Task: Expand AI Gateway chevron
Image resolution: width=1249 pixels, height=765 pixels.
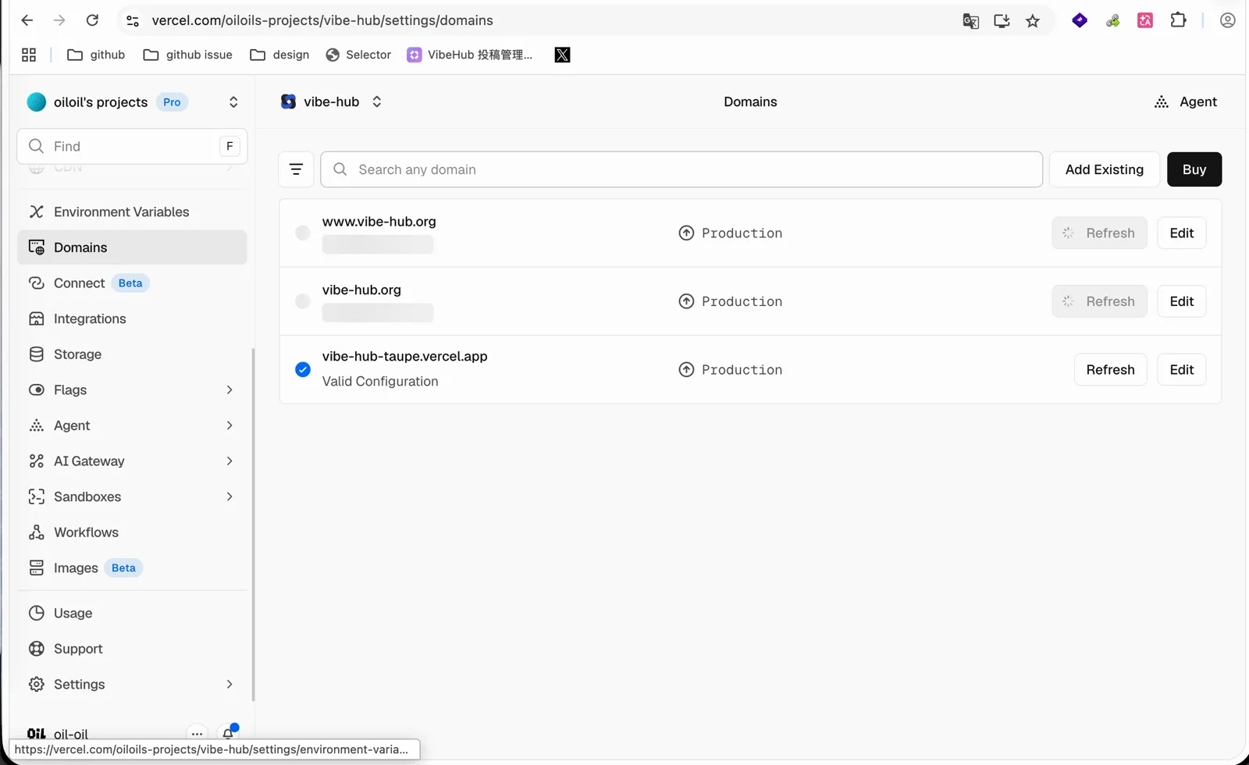Action: point(230,461)
